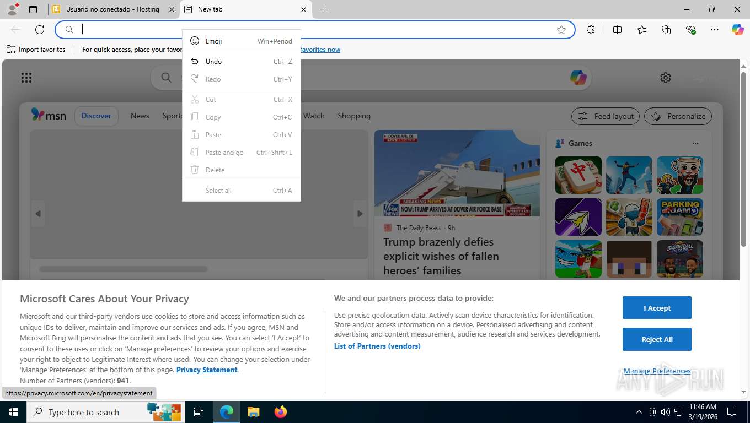
Task: Show hidden system tray icons chevron
Action: tap(639, 412)
